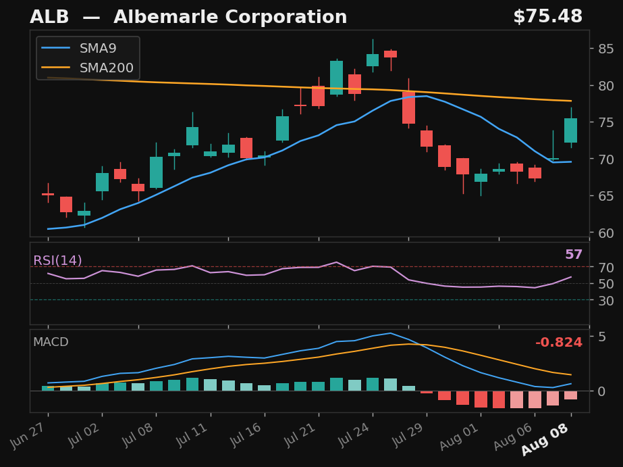
Task: Click the $75.48 price label
Action: coord(548,17)
